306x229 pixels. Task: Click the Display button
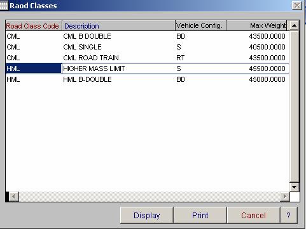pyautogui.click(x=147, y=215)
